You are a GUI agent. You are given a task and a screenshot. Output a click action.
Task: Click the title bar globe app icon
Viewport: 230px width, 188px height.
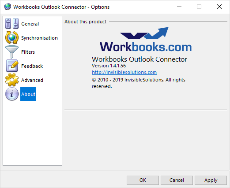8,7
